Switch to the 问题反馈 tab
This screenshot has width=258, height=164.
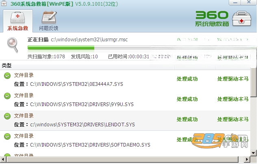click(49, 21)
